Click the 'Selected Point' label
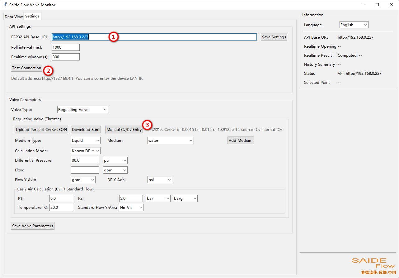The height and width of the screenshot is (278, 399). (317, 83)
